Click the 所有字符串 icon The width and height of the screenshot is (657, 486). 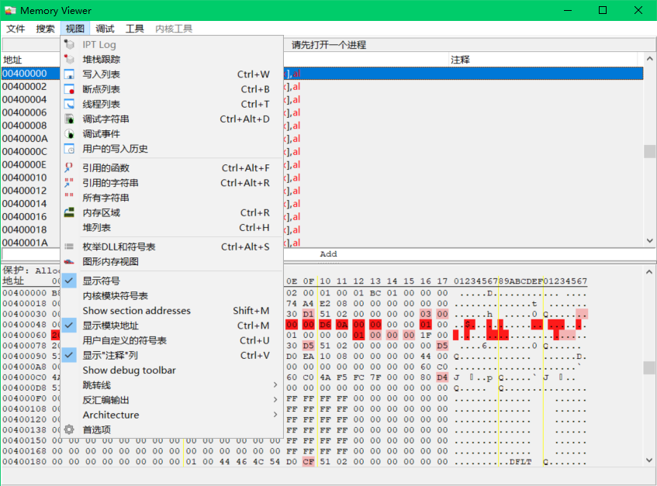click(70, 195)
